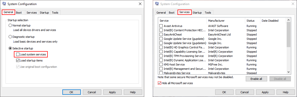297x97 pixels.
Task: Switch to Tools tab in right window
Action: point(208,13)
